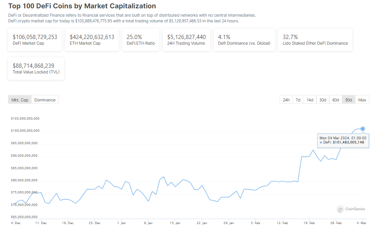
Task: Show the Max time range
Action: point(362,100)
